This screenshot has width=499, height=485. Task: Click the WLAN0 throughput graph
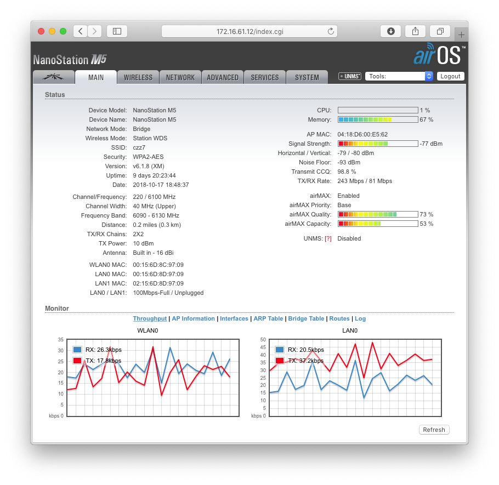[x=153, y=378]
